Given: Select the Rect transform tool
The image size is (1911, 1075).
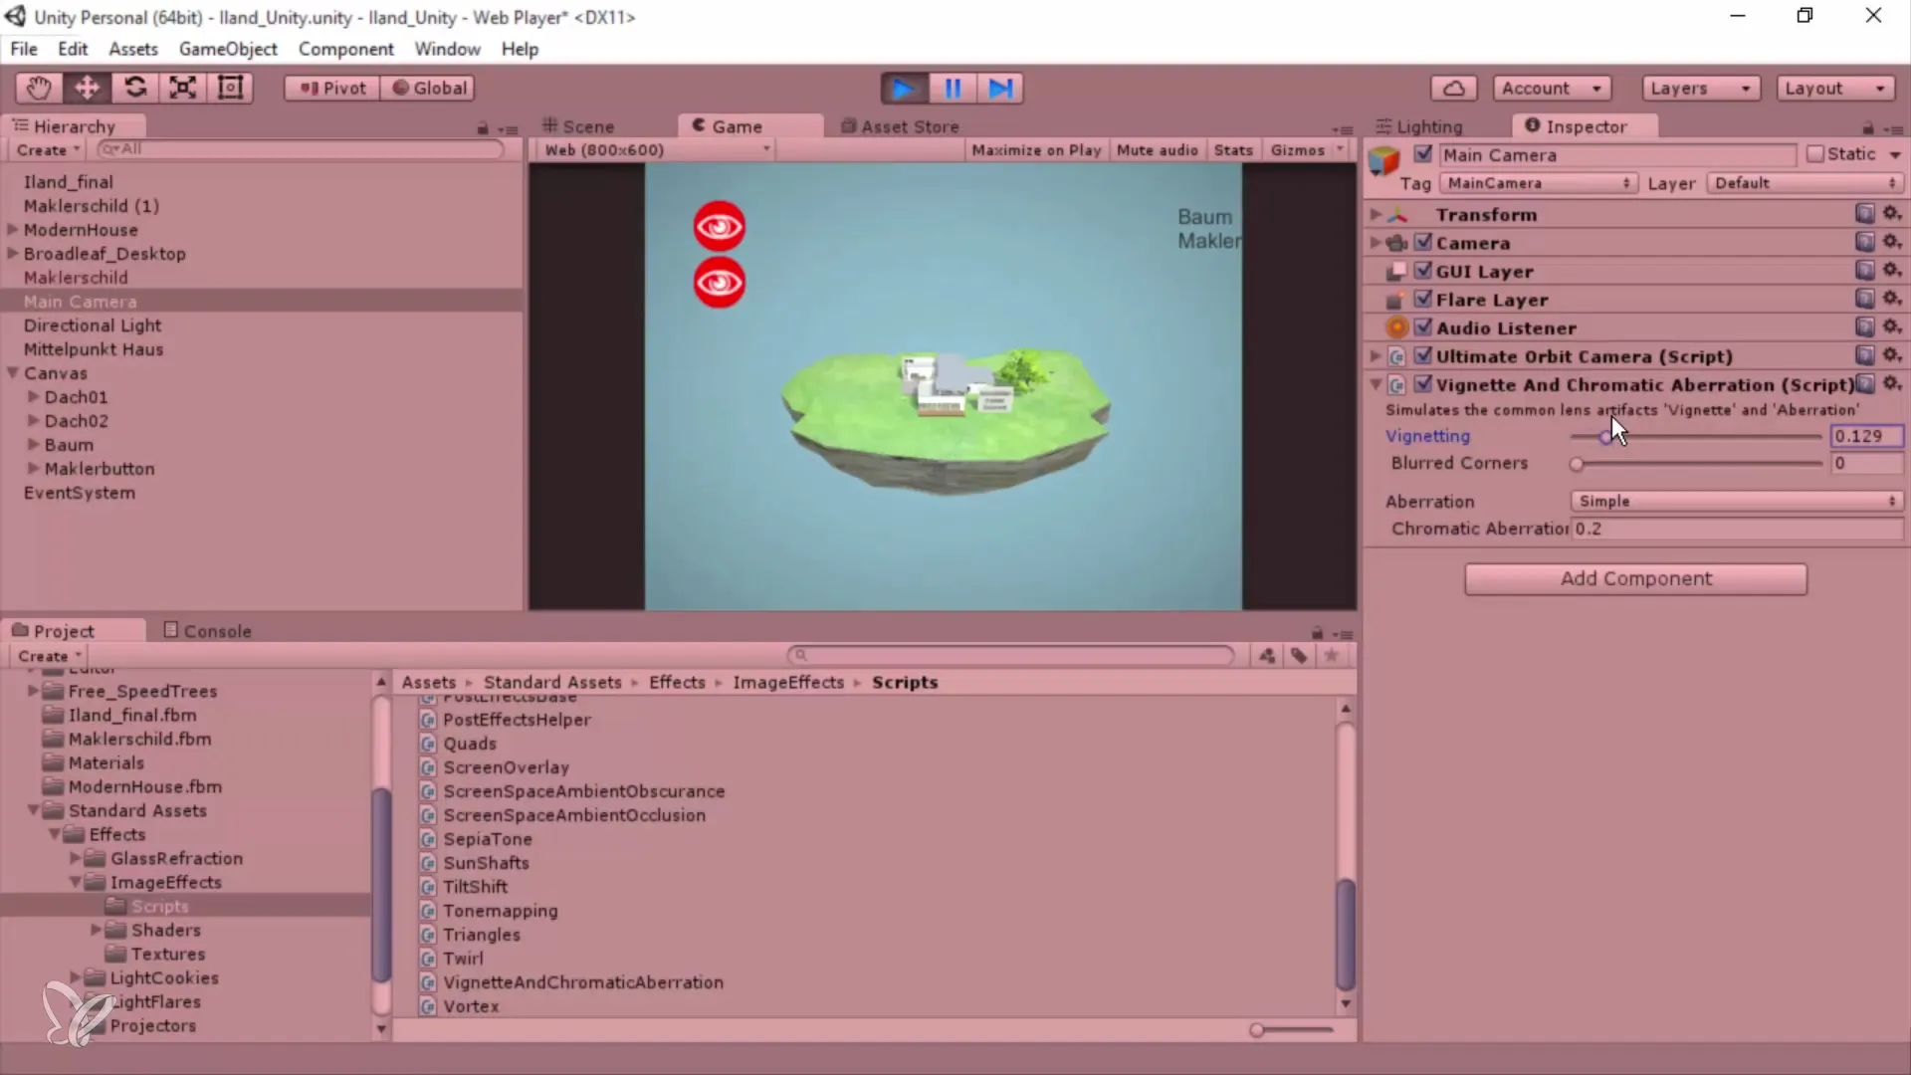Looking at the screenshot, I should [x=230, y=88].
